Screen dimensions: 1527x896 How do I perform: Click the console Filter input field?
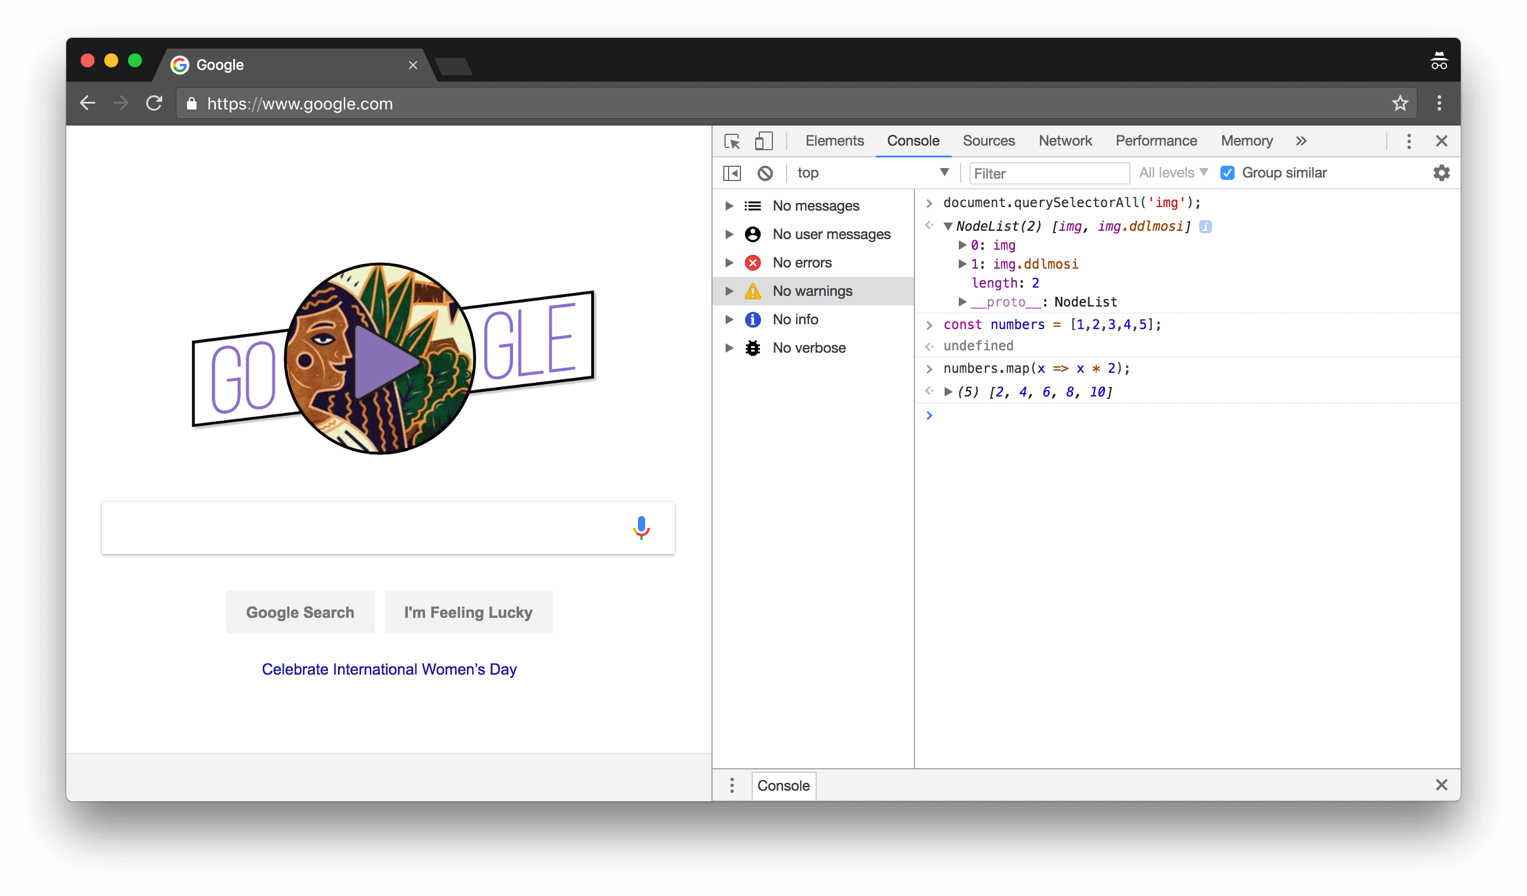[x=1049, y=174]
